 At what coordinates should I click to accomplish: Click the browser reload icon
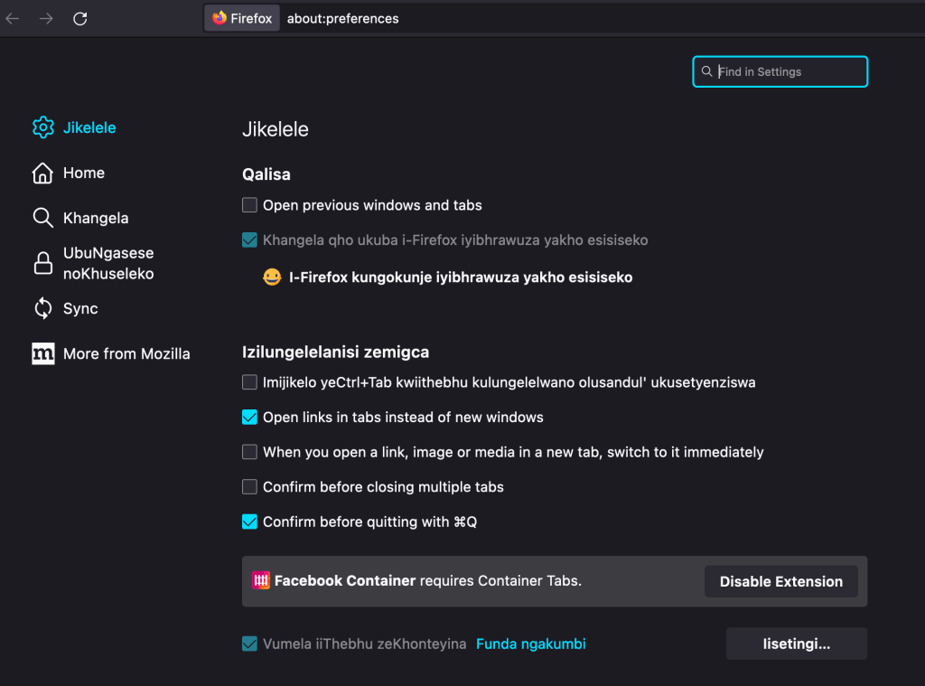pos(80,18)
